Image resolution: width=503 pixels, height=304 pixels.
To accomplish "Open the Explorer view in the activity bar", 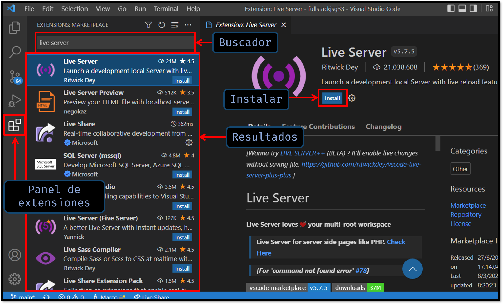I will click(14, 28).
